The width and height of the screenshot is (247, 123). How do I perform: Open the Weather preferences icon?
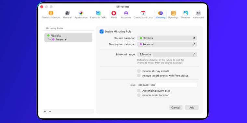click(186, 13)
